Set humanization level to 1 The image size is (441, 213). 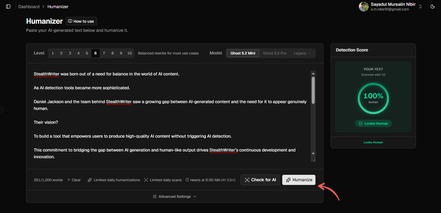pyautogui.click(x=53, y=53)
